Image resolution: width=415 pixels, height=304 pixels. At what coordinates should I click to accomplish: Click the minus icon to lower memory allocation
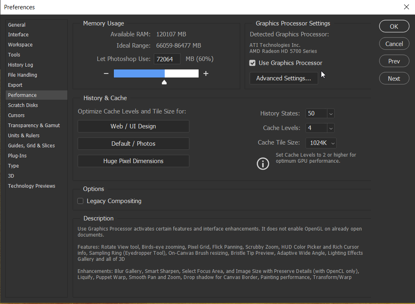tap(106, 73)
